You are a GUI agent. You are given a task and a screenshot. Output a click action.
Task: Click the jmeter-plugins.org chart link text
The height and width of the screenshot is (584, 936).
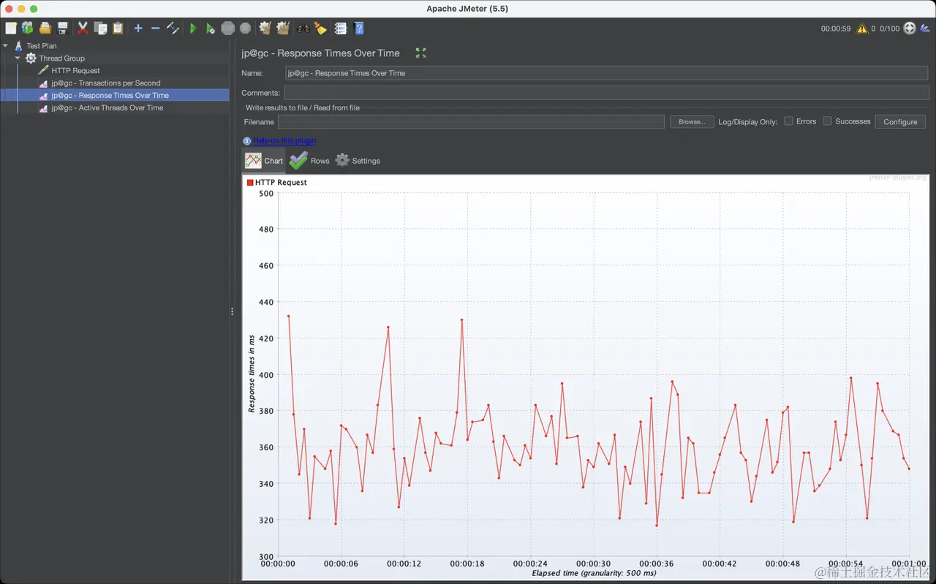pos(898,178)
